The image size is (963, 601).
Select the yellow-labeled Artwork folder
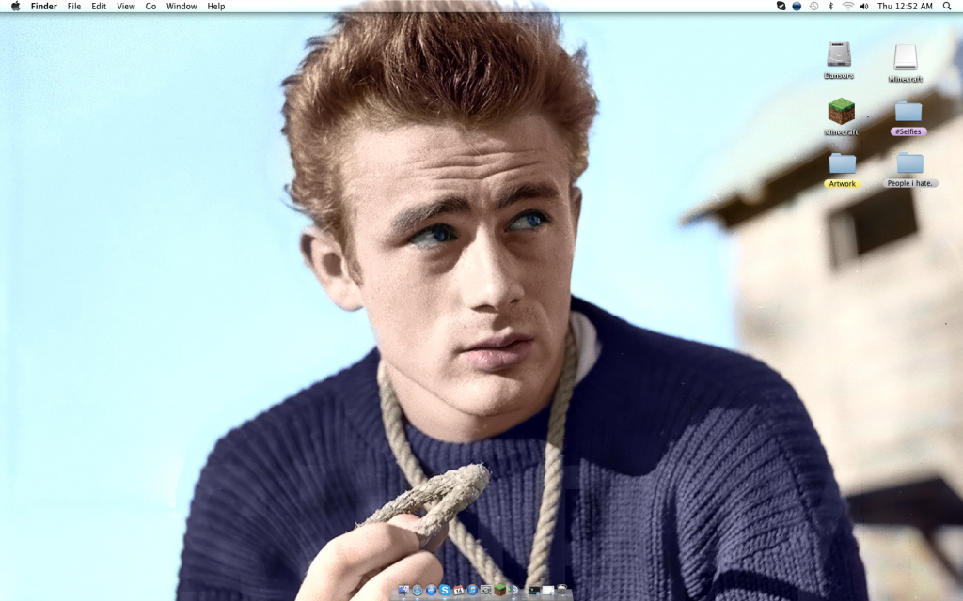pos(842,165)
